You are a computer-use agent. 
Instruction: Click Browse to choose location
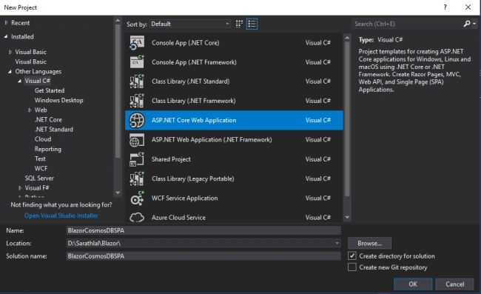point(369,243)
